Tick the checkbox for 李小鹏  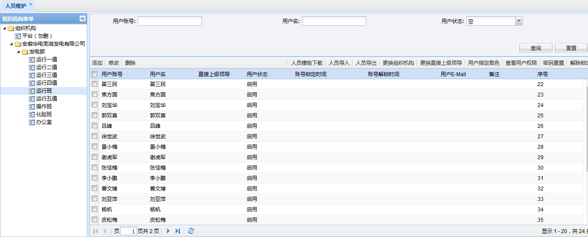click(x=95, y=178)
